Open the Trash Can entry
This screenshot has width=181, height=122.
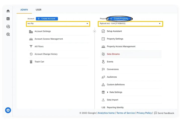[x=39, y=62]
